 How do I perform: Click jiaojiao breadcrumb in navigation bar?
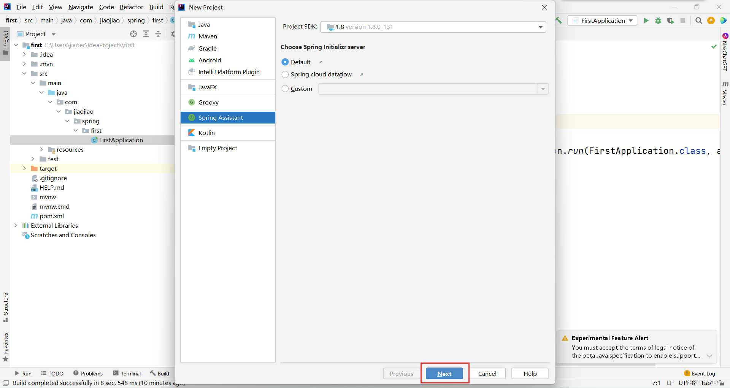[x=109, y=21]
